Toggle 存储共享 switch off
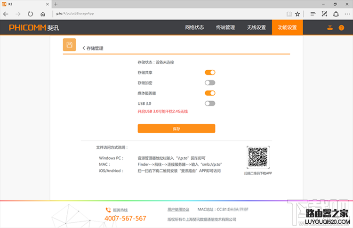This screenshot has height=228, width=353. click(210, 73)
